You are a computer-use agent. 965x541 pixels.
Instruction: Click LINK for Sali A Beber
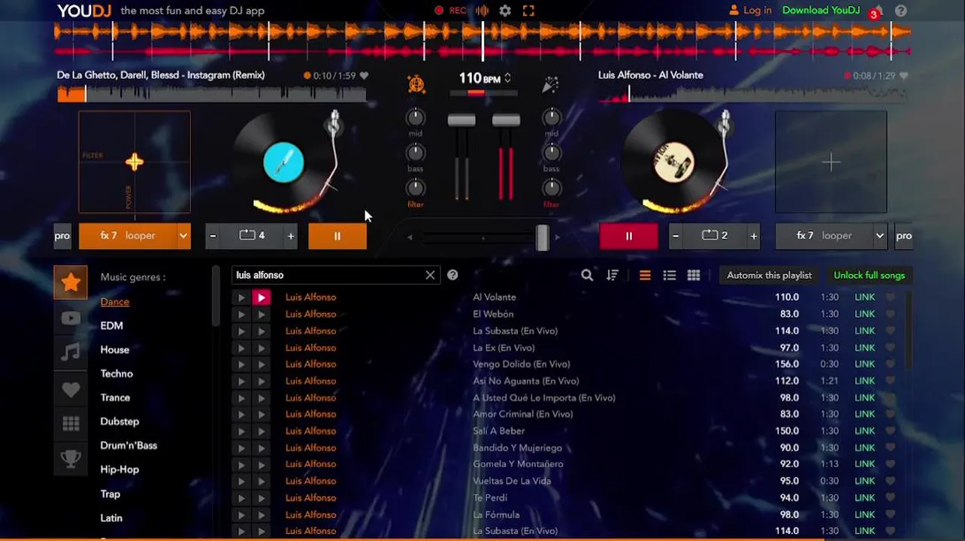pos(864,431)
